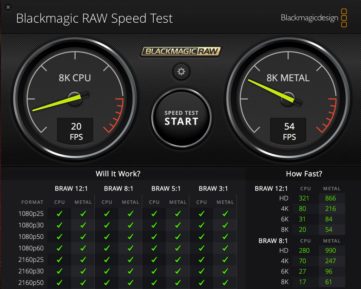Click the BRAW 8:1 6K Metal value 96
Screen dimensions: 361x289
pyautogui.click(x=329, y=271)
